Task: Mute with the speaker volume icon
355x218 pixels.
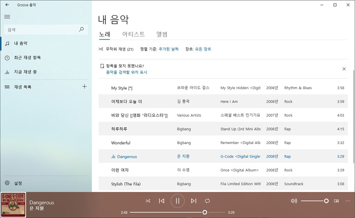Action: [x=294, y=201]
